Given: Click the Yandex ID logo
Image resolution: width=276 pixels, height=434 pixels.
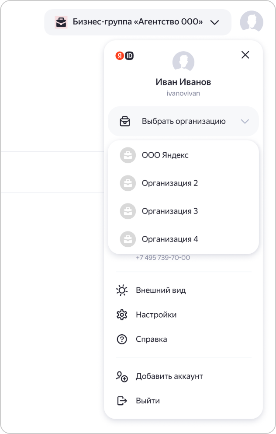Looking at the screenshot, I should point(124,56).
